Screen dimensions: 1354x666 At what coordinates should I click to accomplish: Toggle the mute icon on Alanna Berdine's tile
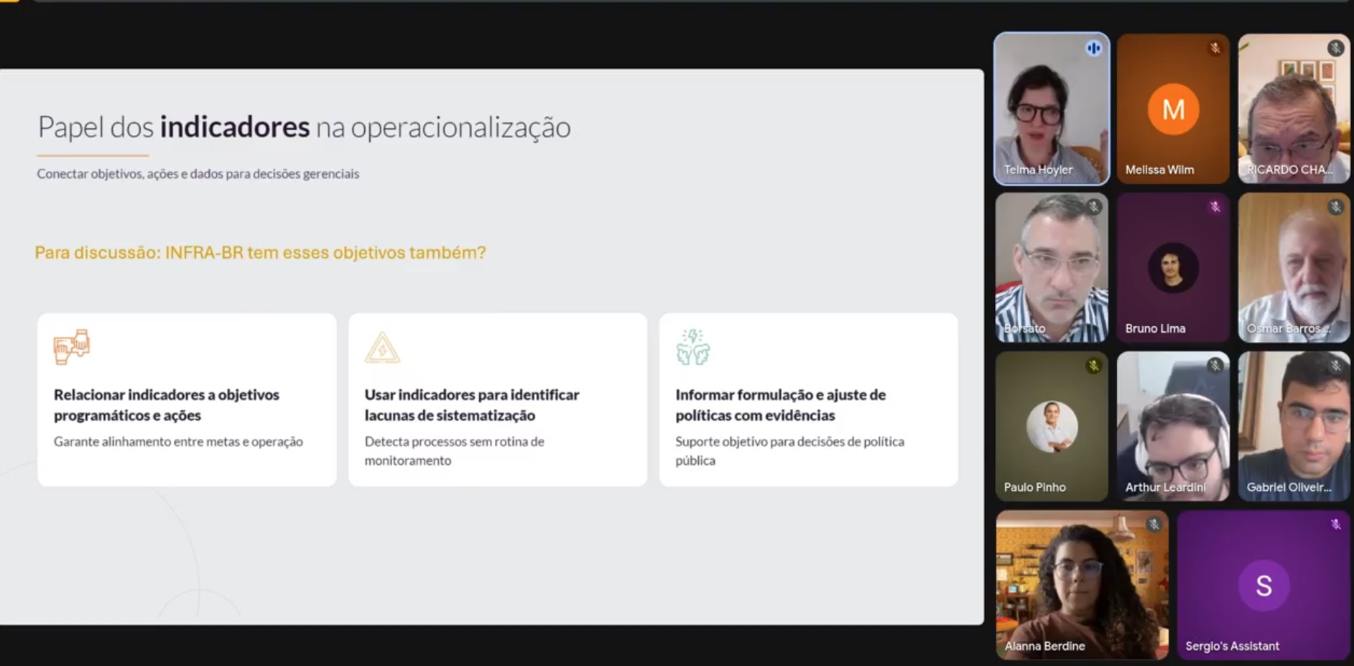1155,524
